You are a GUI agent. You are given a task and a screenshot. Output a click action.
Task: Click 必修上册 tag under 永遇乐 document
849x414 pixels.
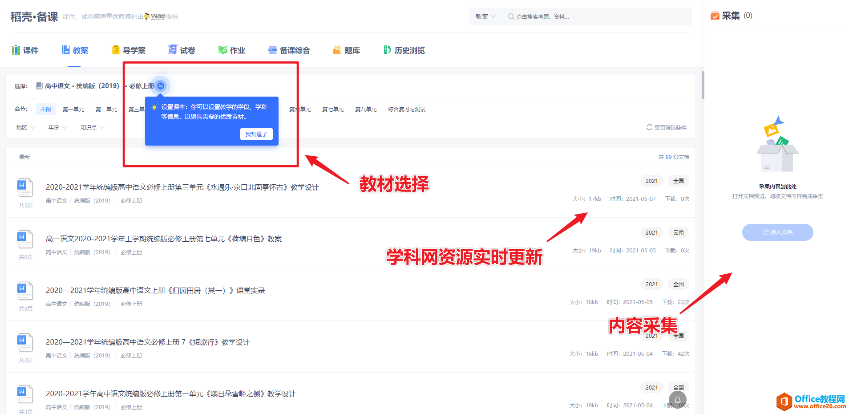coord(131,201)
